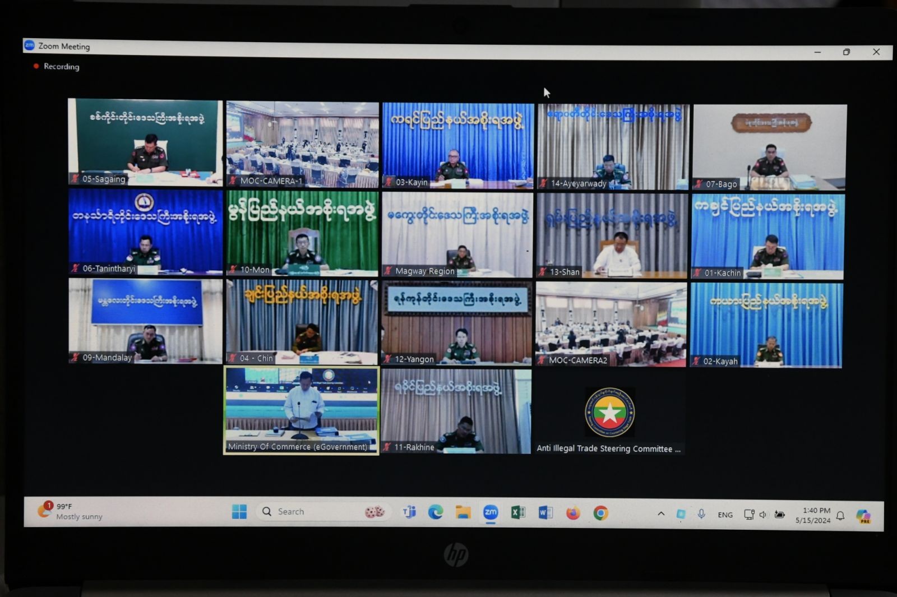
Task: Open the Copilot preview icon on the taskbar
Action: (864, 516)
